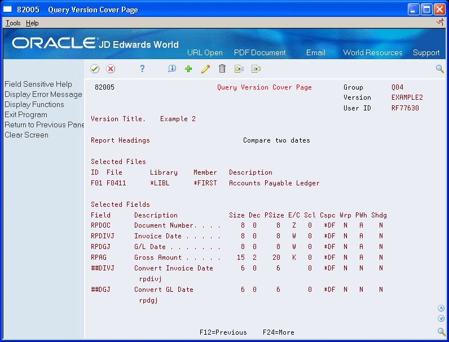Screen dimensions: 449x342
Task: Click field ##DGJ
Action: pyautogui.click(x=100, y=290)
